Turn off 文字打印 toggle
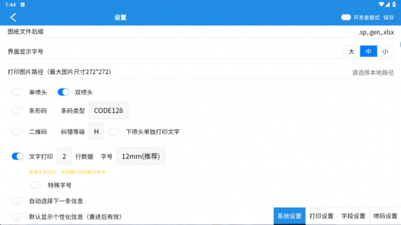This screenshot has width=401, height=225. pyautogui.click(x=17, y=156)
